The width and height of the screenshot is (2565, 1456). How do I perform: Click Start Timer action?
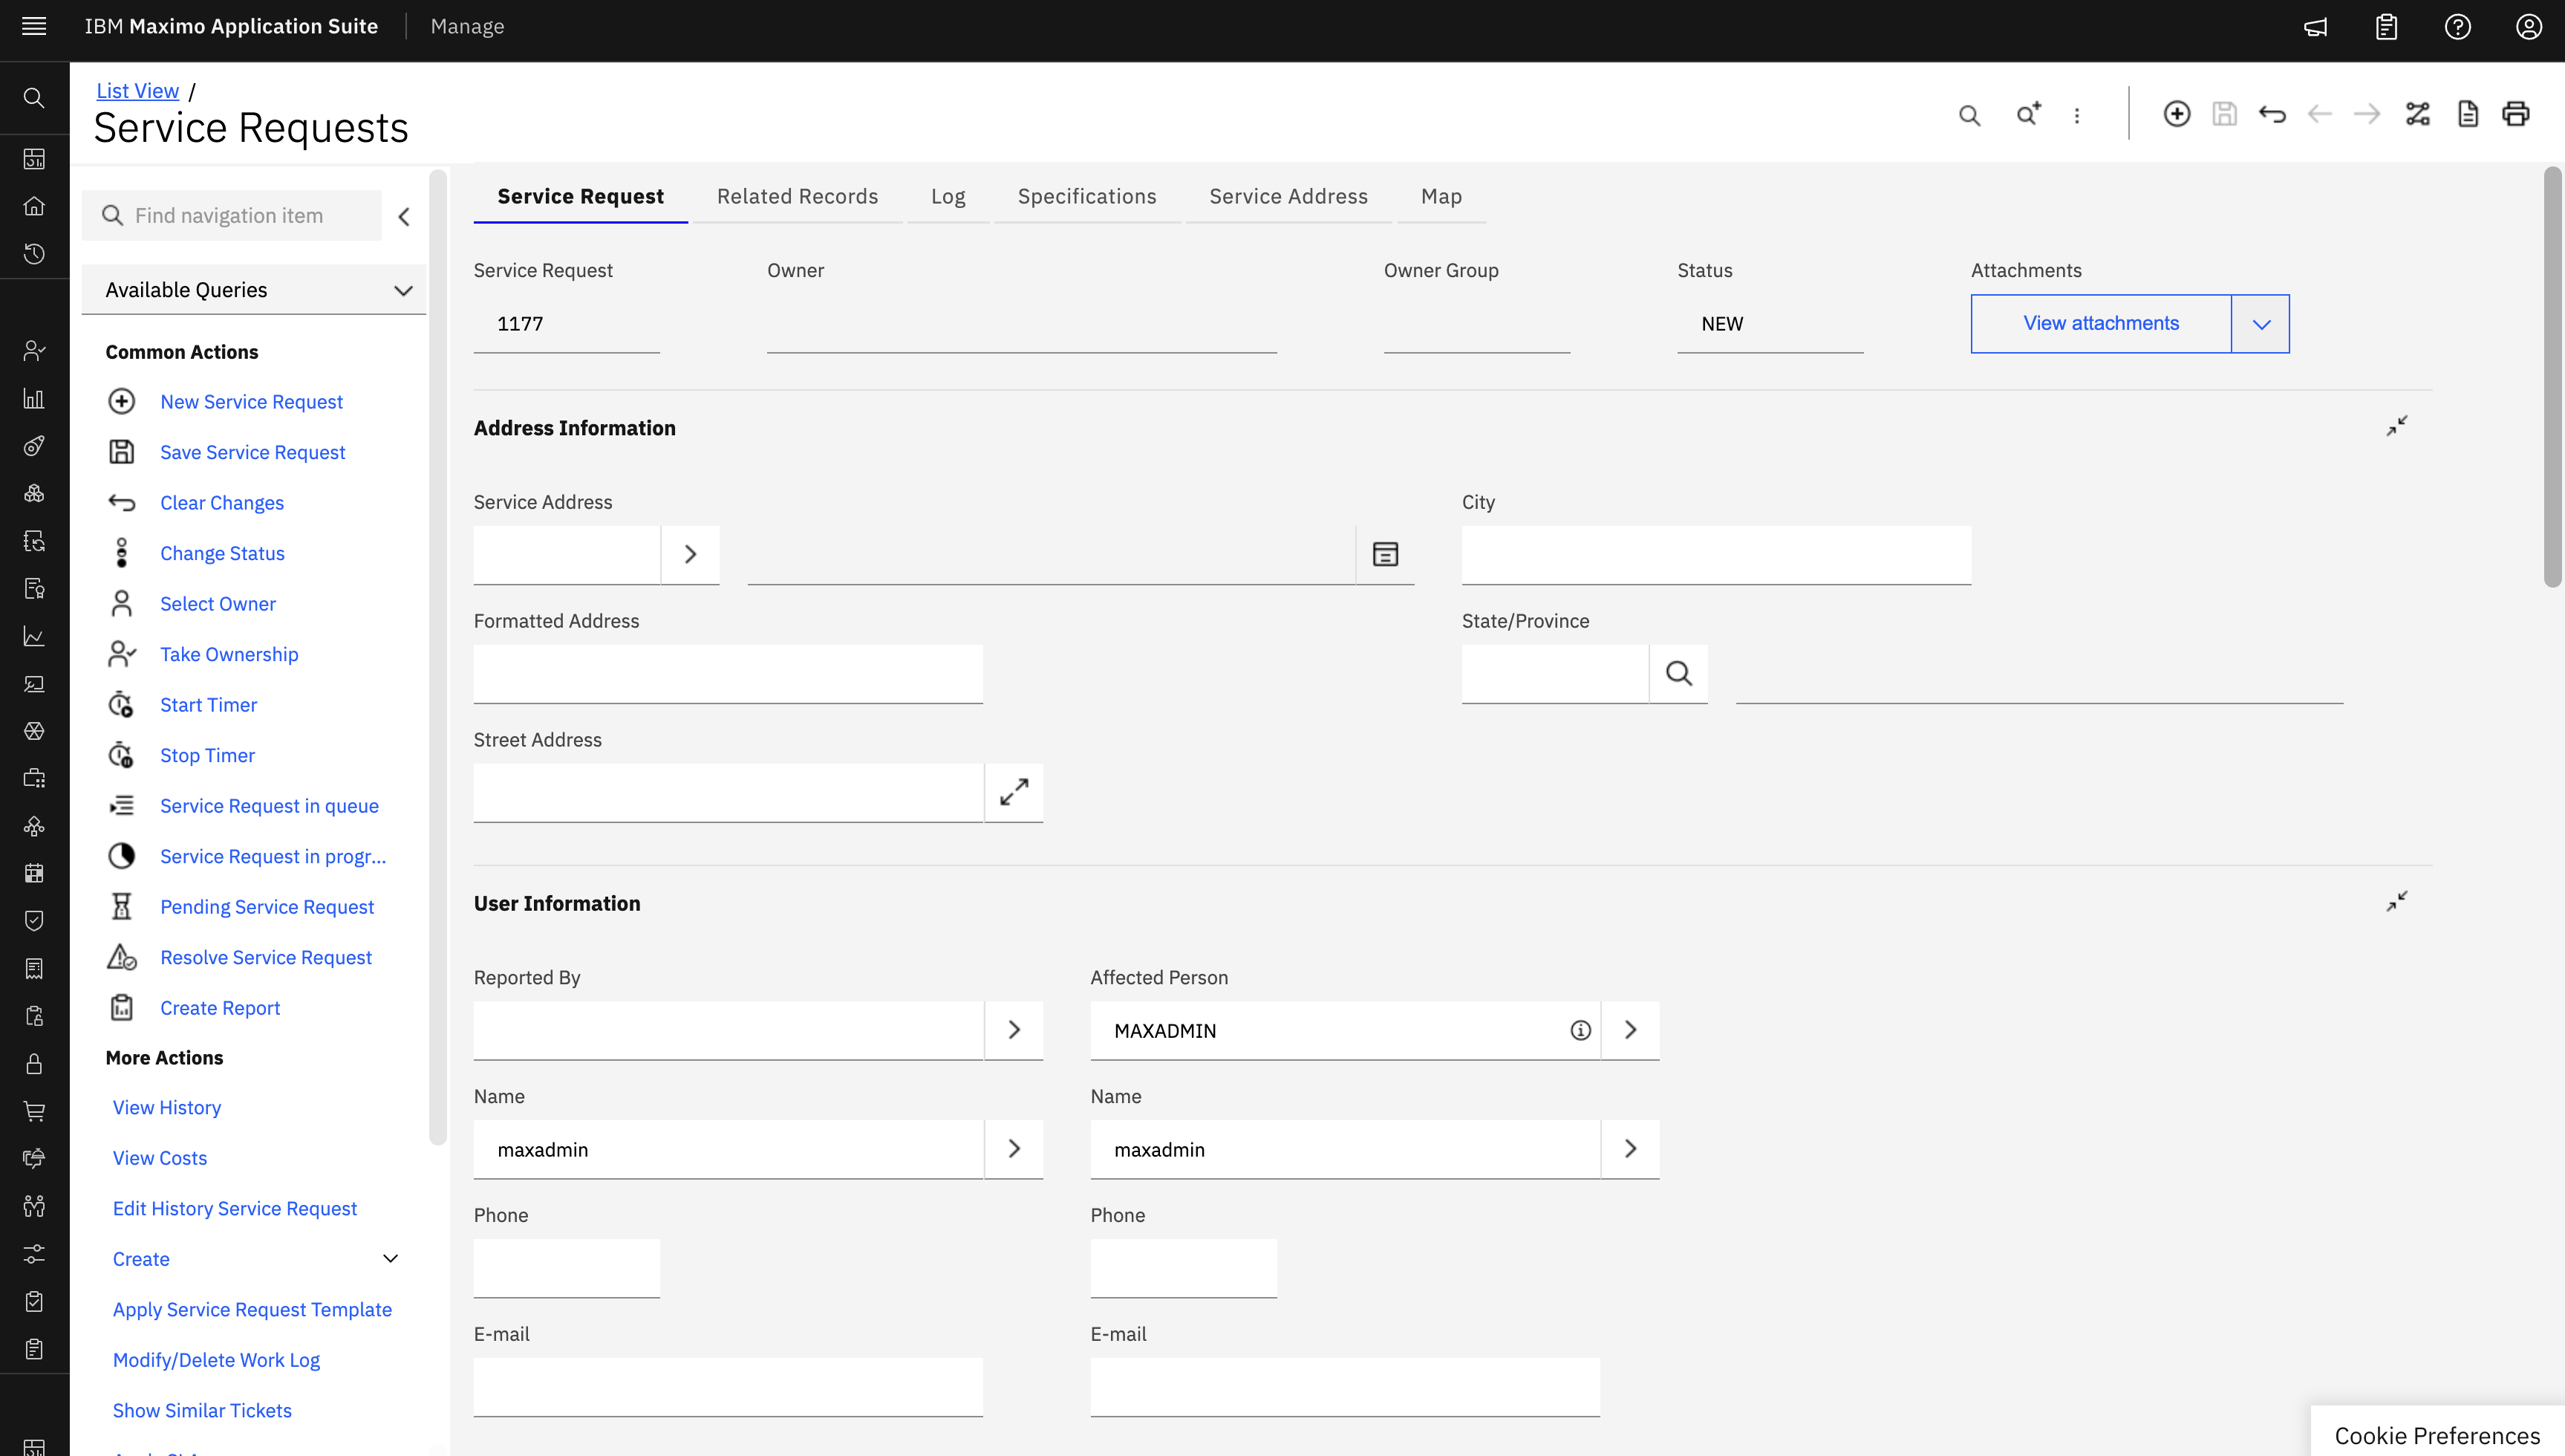209,705
